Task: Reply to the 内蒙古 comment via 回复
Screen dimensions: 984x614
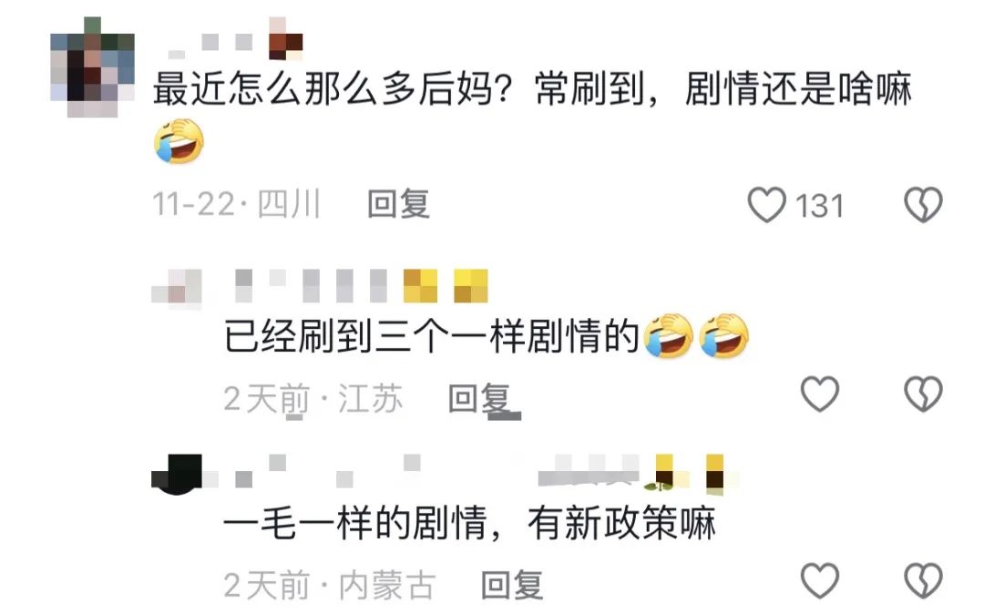Action: [511, 585]
